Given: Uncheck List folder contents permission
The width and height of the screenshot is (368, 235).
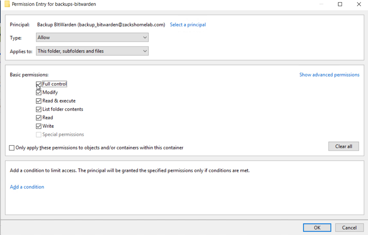Looking at the screenshot, I should [38, 109].
